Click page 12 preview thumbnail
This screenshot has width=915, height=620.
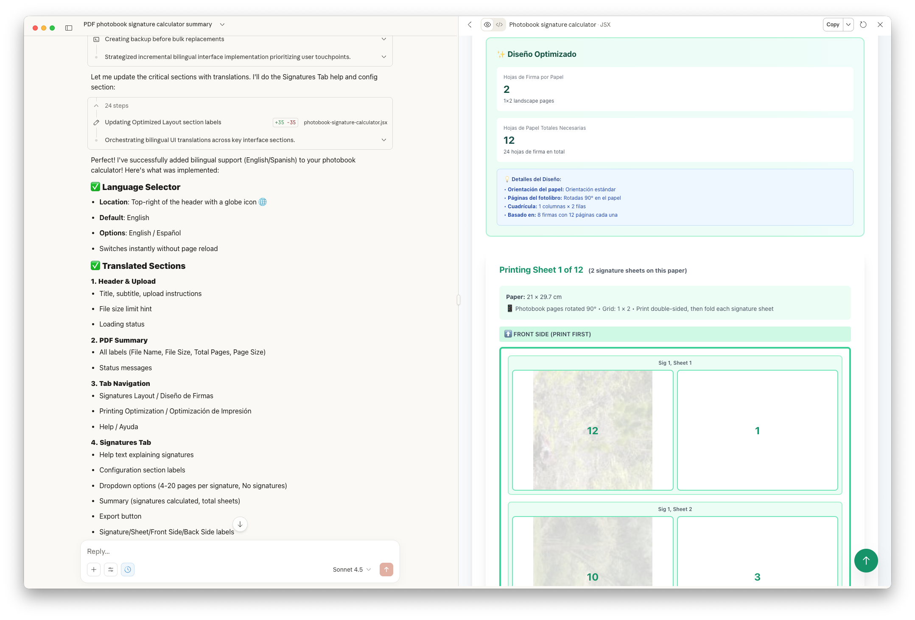click(592, 430)
